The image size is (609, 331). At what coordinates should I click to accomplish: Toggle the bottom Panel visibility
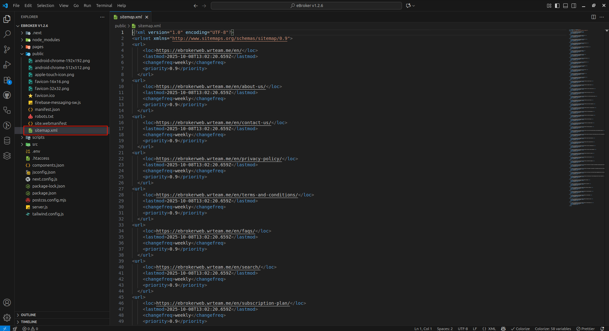565,6
